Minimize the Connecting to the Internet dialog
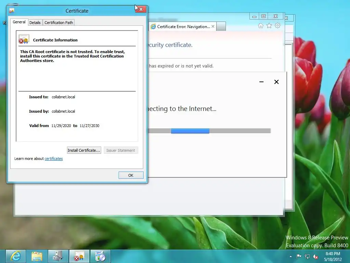The width and height of the screenshot is (350, 263). coord(261,82)
